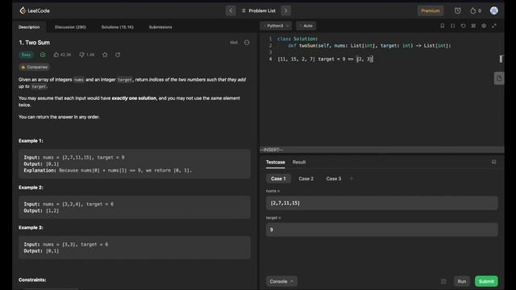Add a new testcase with plus icon
Screen dimensions: 516x290
click(x=352, y=179)
